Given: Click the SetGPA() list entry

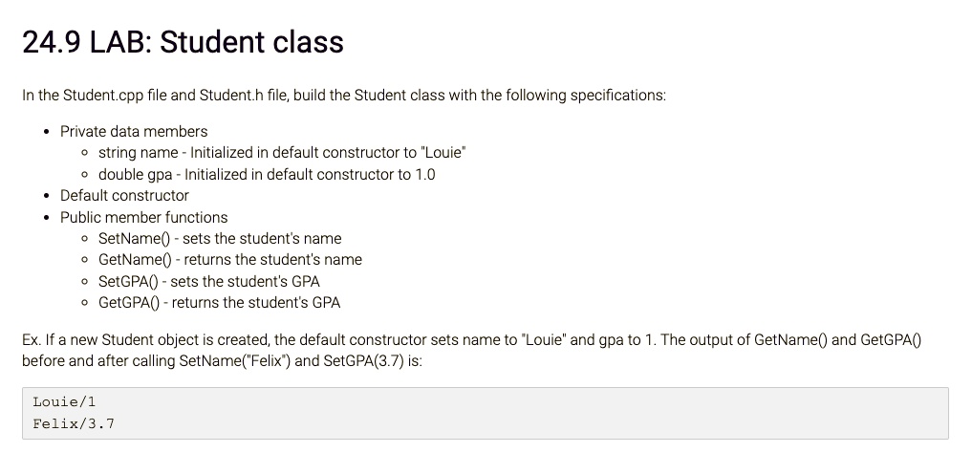Looking at the screenshot, I should coord(209,281).
